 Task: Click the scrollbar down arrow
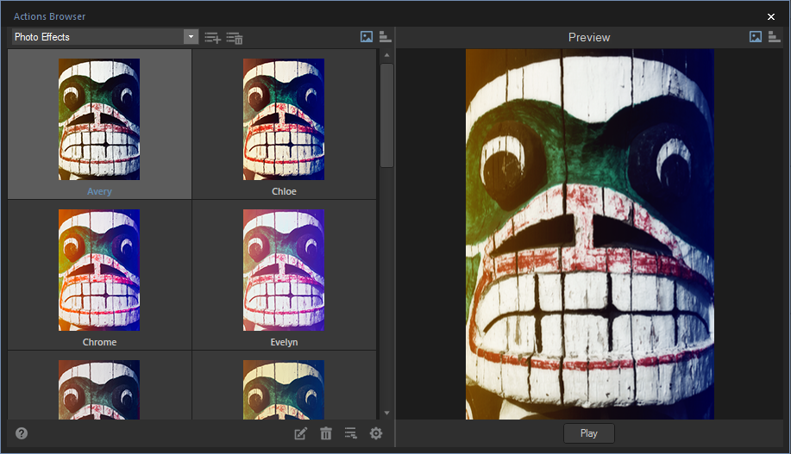(387, 413)
